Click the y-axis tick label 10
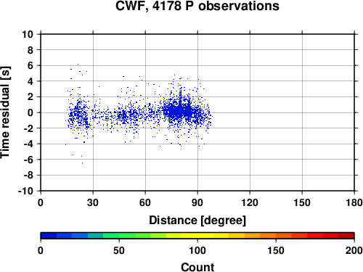The height and width of the screenshot is (272, 363). pos(28,34)
